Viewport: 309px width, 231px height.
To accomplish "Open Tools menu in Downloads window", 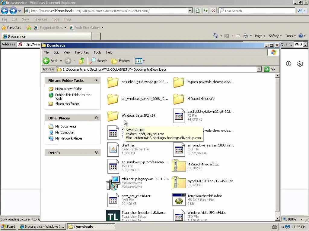I will click(97, 52).
